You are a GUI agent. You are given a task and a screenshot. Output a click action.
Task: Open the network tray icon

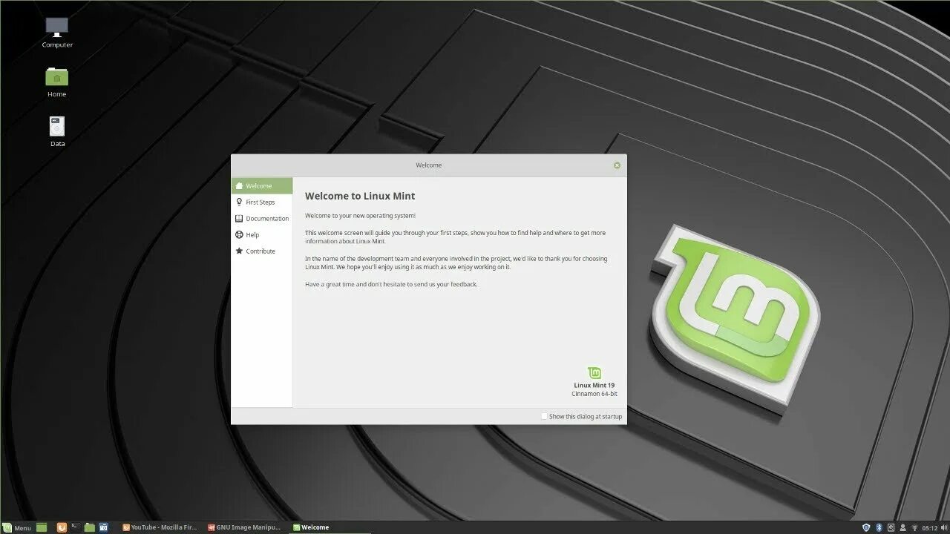(x=914, y=527)
